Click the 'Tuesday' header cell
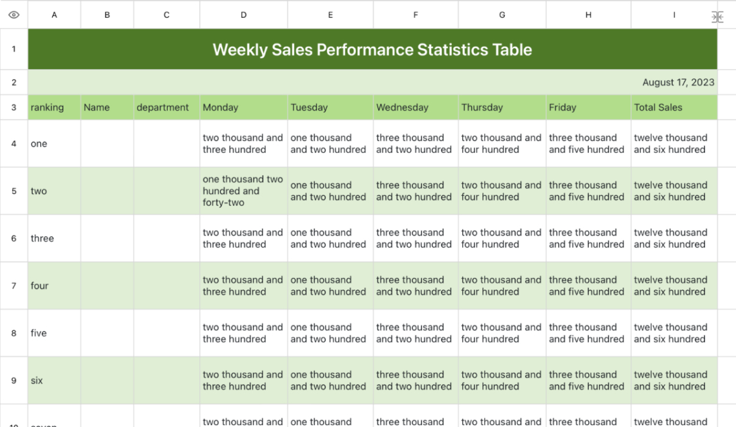 pyautogui.click(x=330, y=107)
